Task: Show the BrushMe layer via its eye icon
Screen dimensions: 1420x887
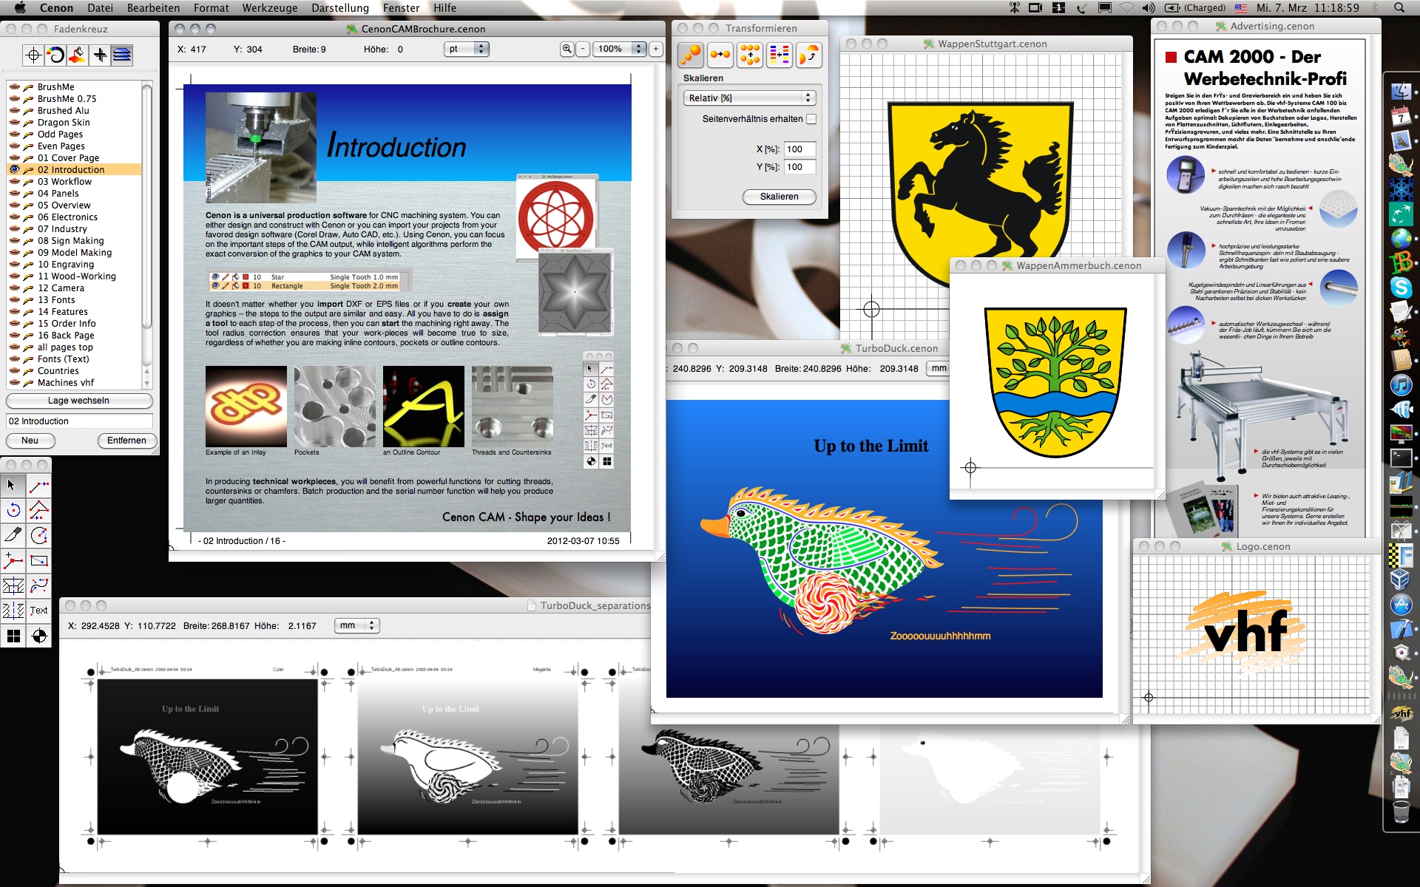Action: 14,86
